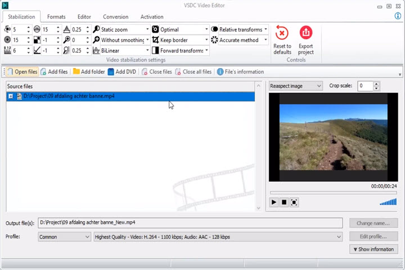Switch to the Conversion tab
Screen dimensions: 405x270
(x=115, y=17)
